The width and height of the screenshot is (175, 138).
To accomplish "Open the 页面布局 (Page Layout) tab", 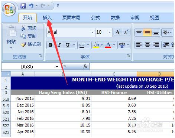I will [x=71, y=18].
